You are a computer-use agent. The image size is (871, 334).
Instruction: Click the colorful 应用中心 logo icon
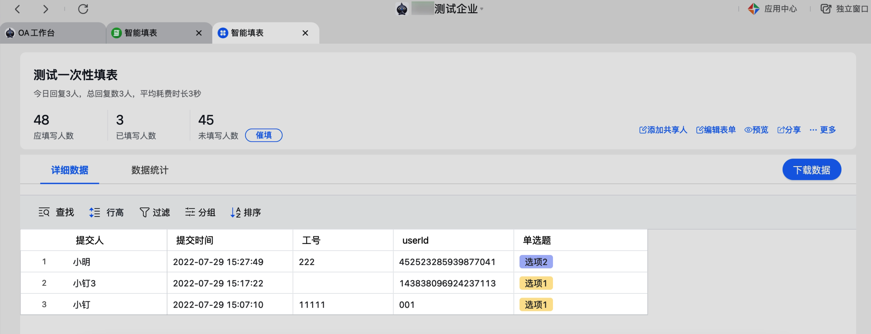754,9
